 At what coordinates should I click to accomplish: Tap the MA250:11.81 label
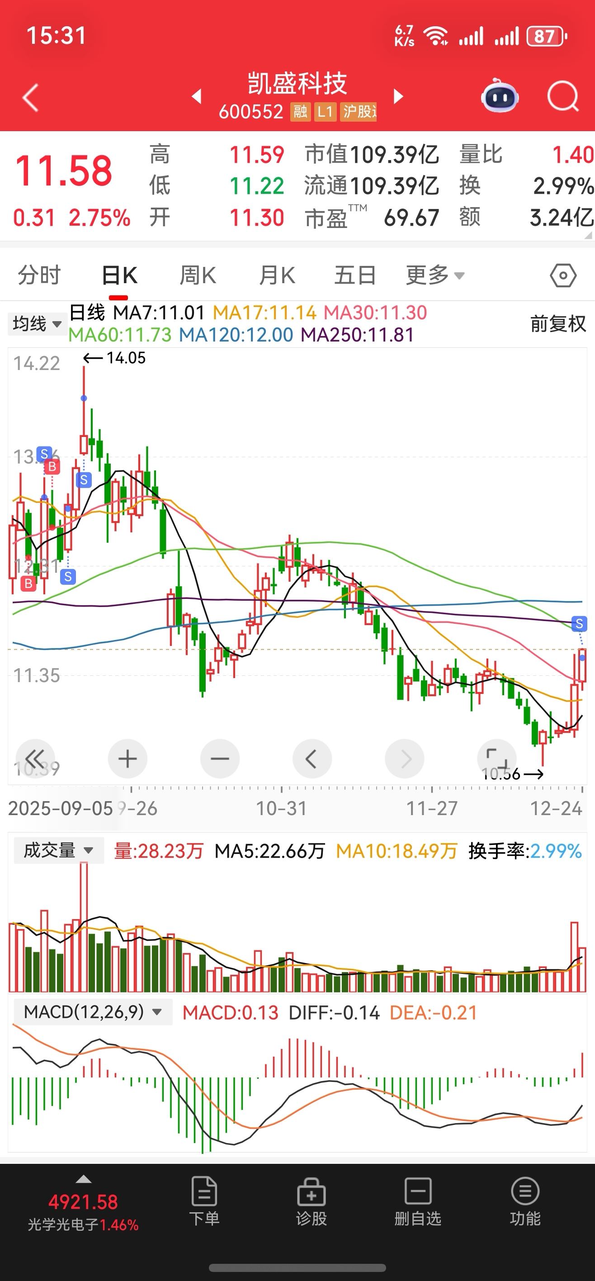click(357, 335)
